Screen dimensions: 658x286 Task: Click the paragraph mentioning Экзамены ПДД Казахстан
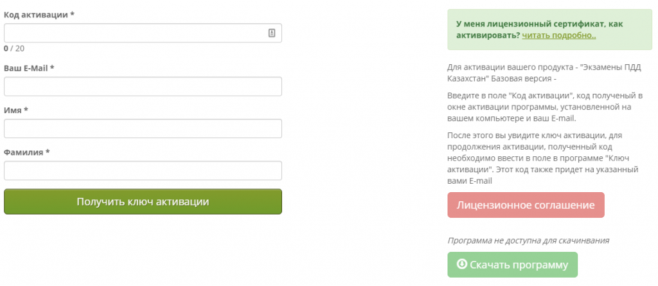tap(544, 73)
